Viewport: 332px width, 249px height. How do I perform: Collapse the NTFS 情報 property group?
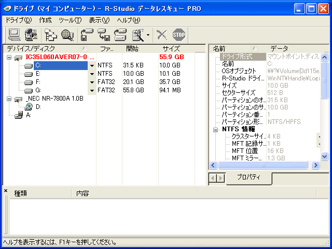click(215, 130)
